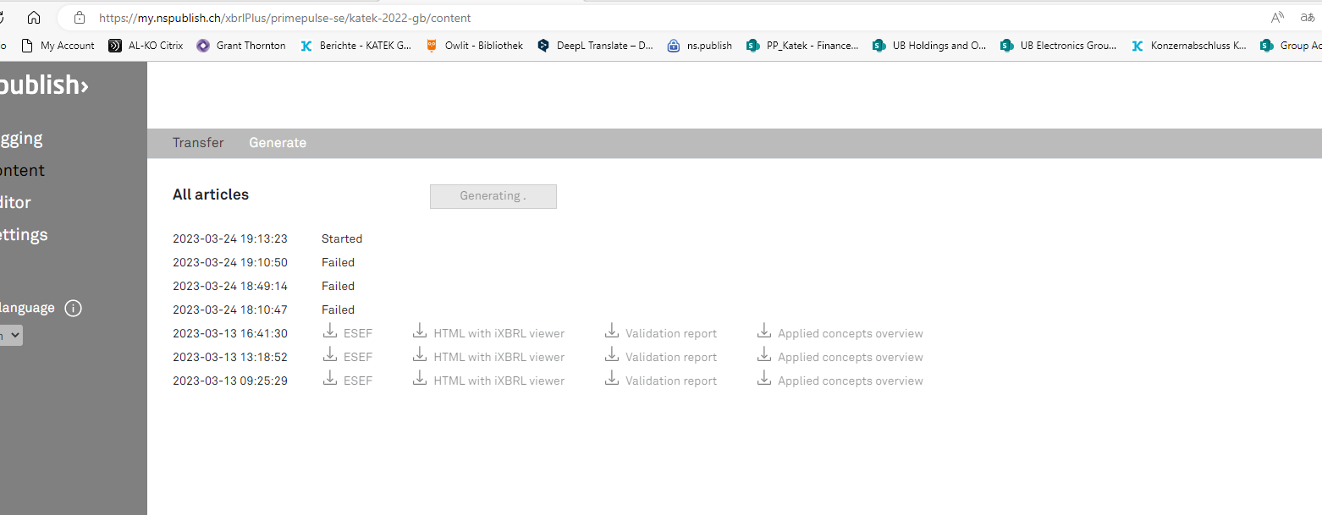Expand the language dropdown in sidebar
The width and height of the screenshot is (1322, 515).
coord(10,336)
